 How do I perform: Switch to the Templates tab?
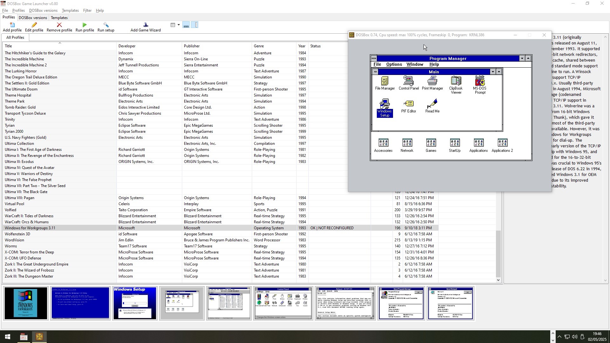tap(59, 18)
